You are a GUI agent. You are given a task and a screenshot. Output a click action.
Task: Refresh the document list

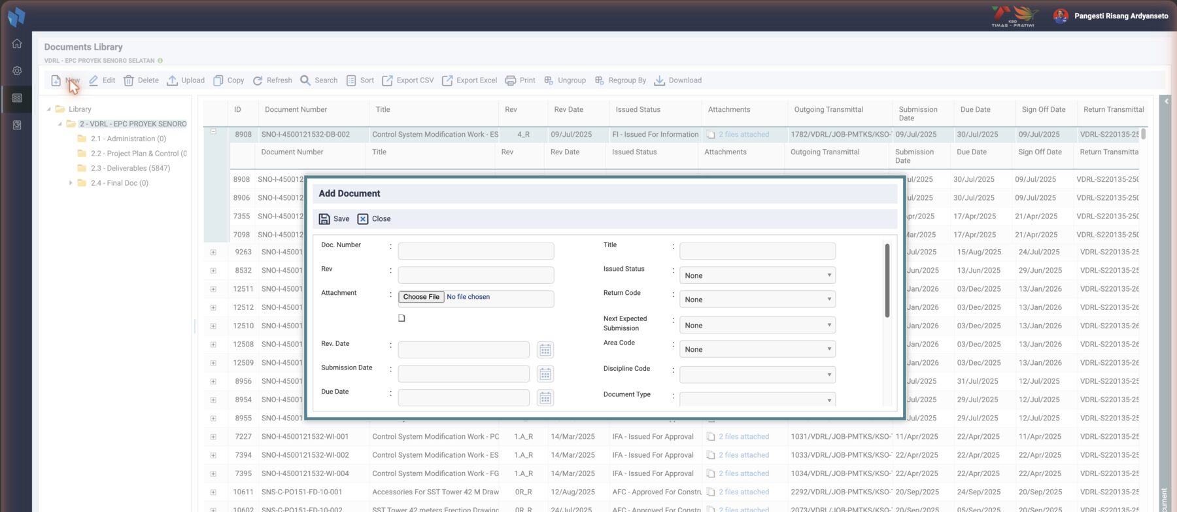(x=272, y=80)
